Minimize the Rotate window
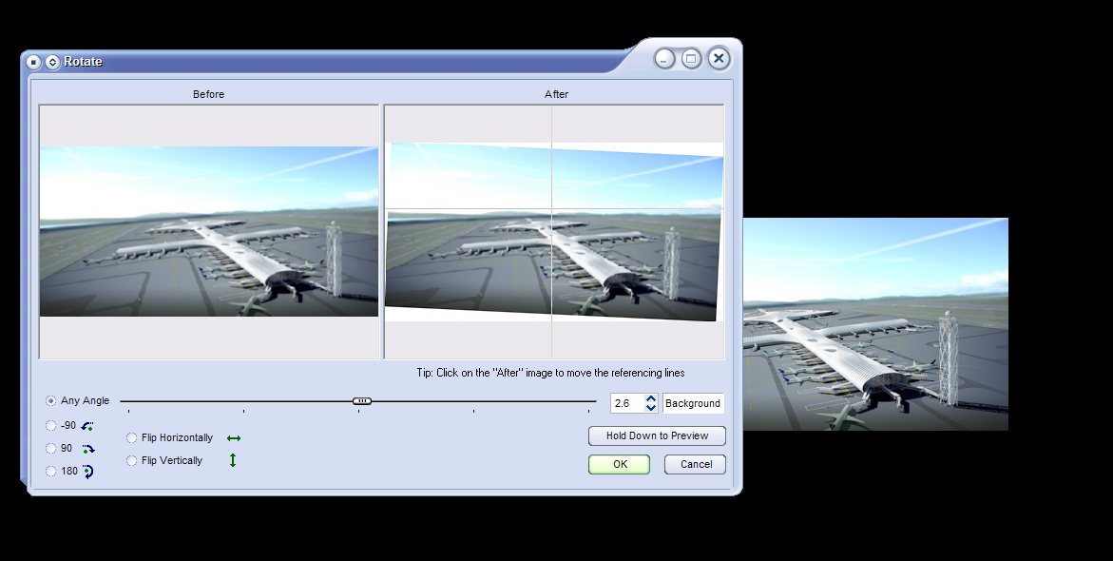Screen dimensions: 1113x561 pos(664,59)
